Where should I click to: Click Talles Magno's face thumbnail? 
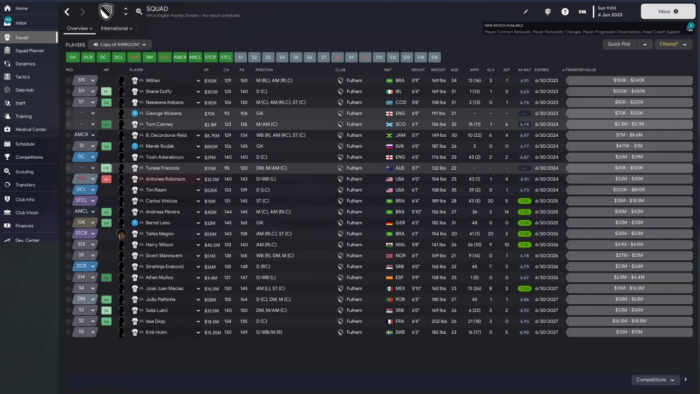point(121,234)
